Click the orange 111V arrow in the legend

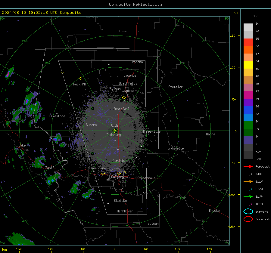[x=248, y=181]
